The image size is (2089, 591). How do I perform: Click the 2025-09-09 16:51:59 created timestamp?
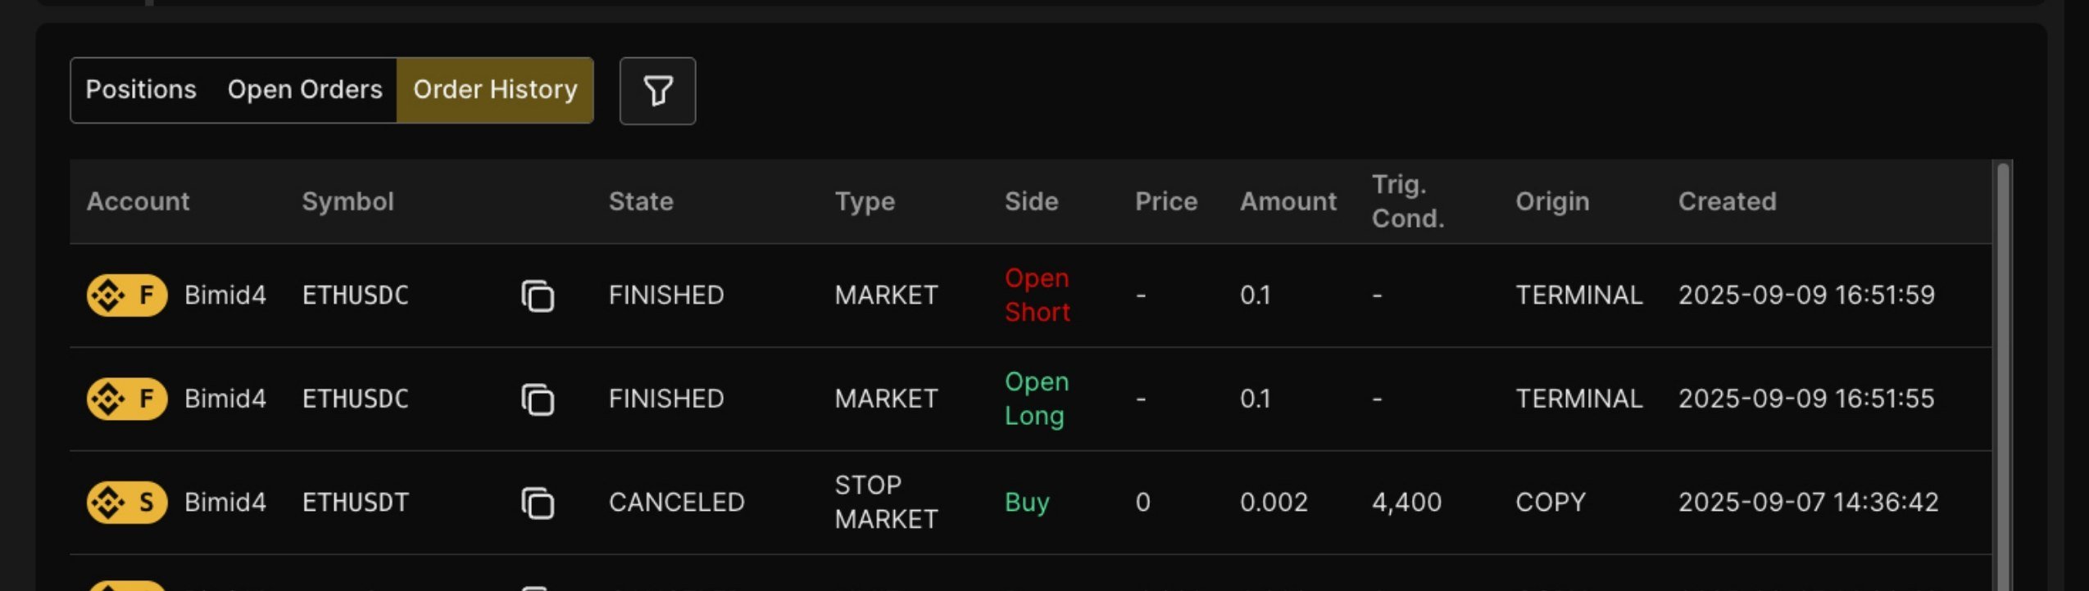click(x=1806, y=295)
